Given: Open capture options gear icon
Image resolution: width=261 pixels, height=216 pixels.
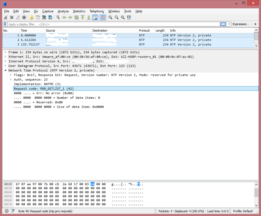Looking at the screenshot, I should click(x=24, y=17).
